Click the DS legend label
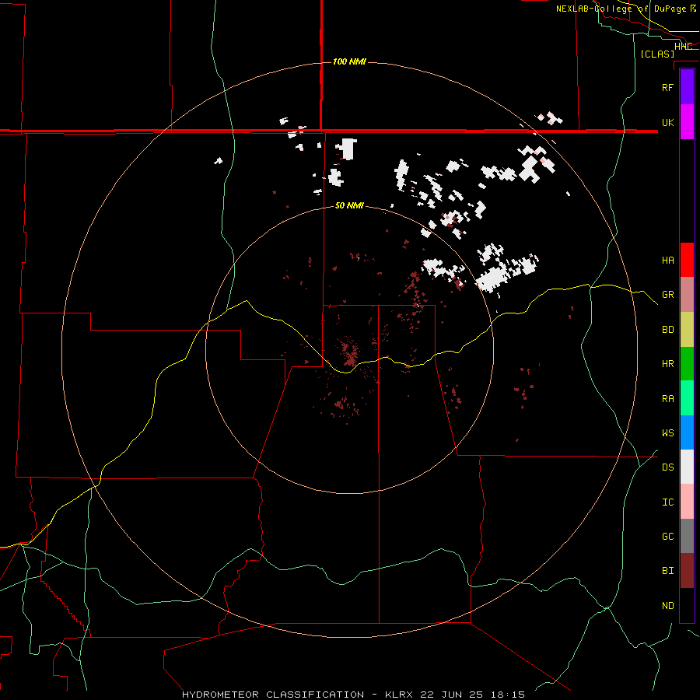This screenshot has height=700, width=700. (667, 467)
